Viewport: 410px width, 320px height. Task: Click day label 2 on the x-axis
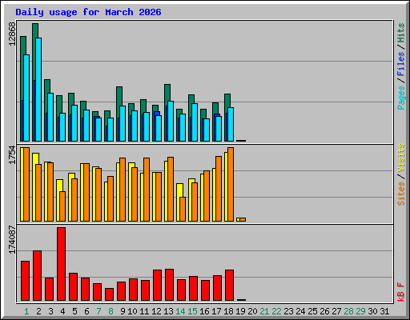tap(38, 311)
